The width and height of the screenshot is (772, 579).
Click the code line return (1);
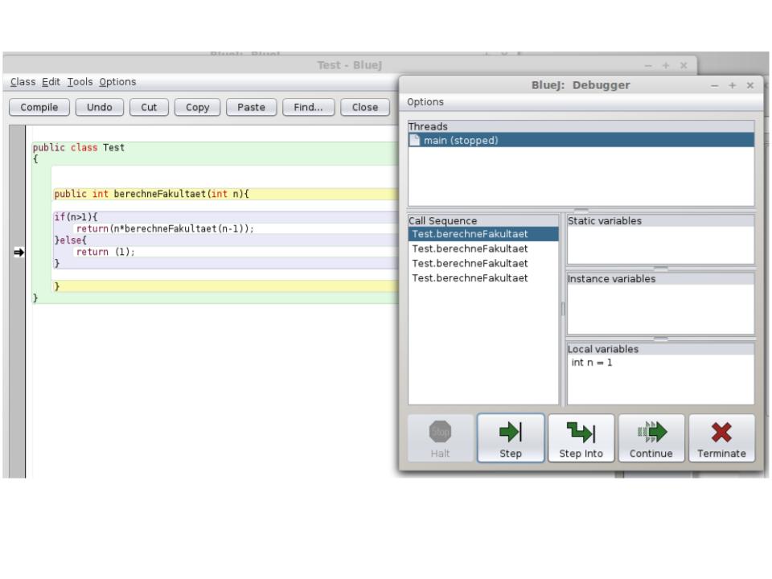(x=105, y=252)
